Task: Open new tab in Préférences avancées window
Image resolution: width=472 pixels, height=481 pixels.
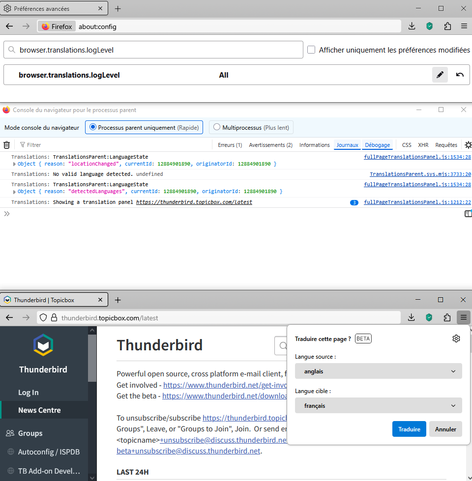Action: coord(118,8)
